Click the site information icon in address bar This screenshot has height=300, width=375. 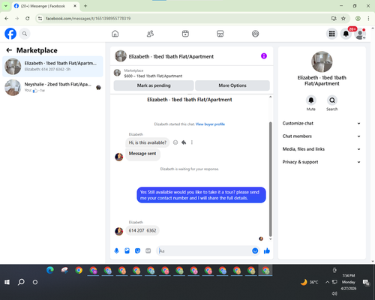(x=40, y=19)
